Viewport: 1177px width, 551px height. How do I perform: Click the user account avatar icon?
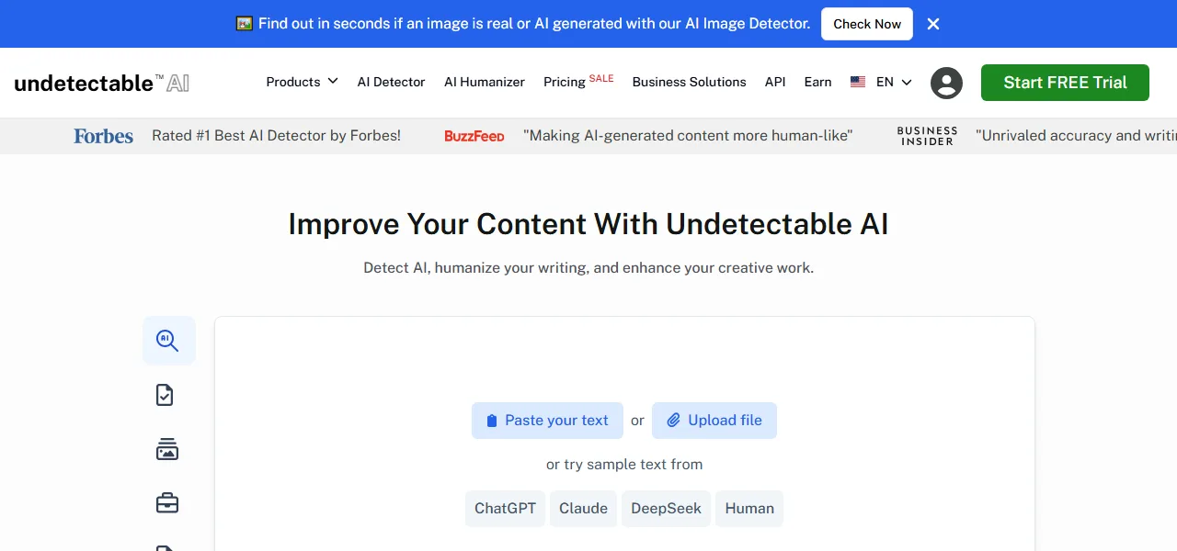click(x=946, y=83)
